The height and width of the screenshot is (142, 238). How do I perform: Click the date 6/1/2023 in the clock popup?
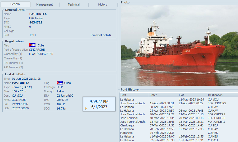(99, 107)
